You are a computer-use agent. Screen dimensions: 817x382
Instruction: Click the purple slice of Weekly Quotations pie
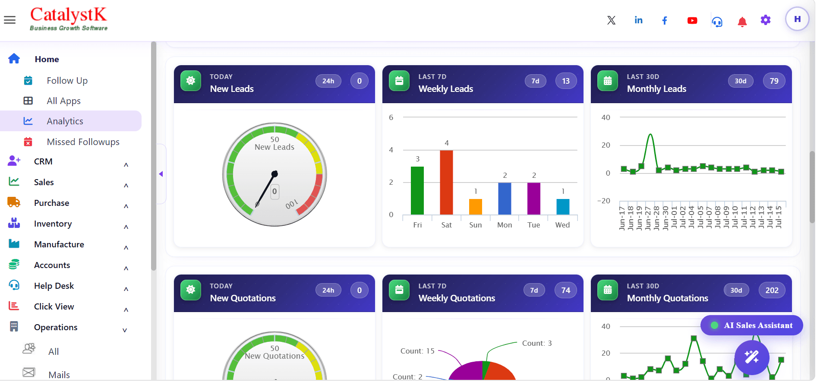(468, 373)
